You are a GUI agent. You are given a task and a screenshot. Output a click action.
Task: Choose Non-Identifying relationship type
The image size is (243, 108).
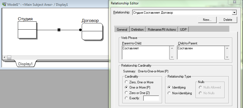point(169,93)
